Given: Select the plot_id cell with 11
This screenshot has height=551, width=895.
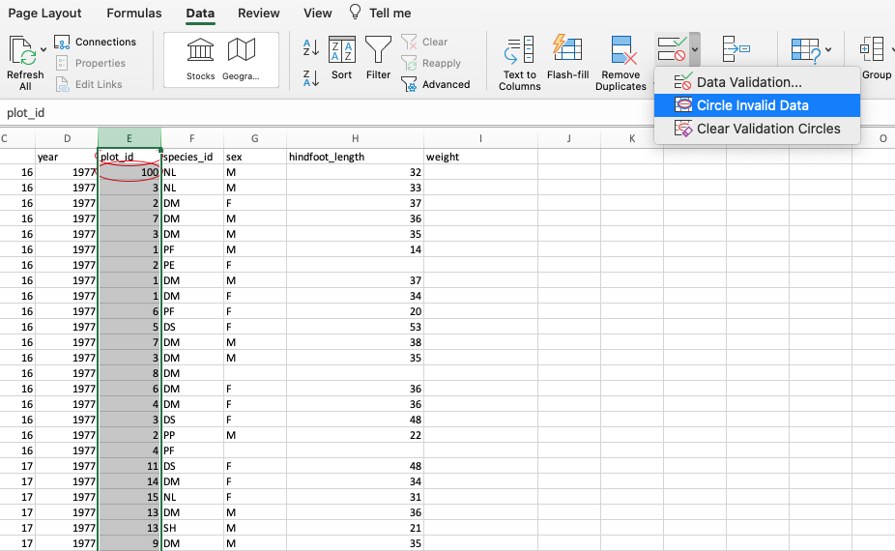Looking at the screenshot, I should (x=130, y=466).
